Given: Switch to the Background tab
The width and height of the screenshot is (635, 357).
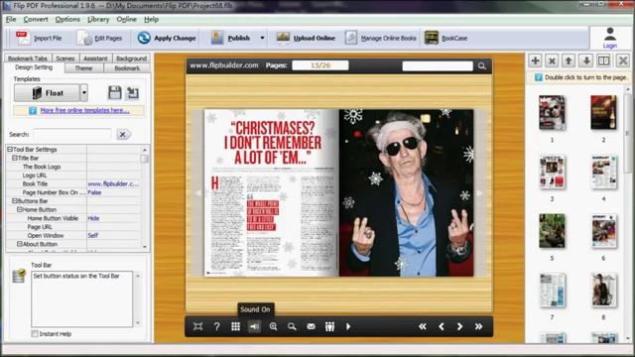Looking at the screenshot, I should pos(131,59).
